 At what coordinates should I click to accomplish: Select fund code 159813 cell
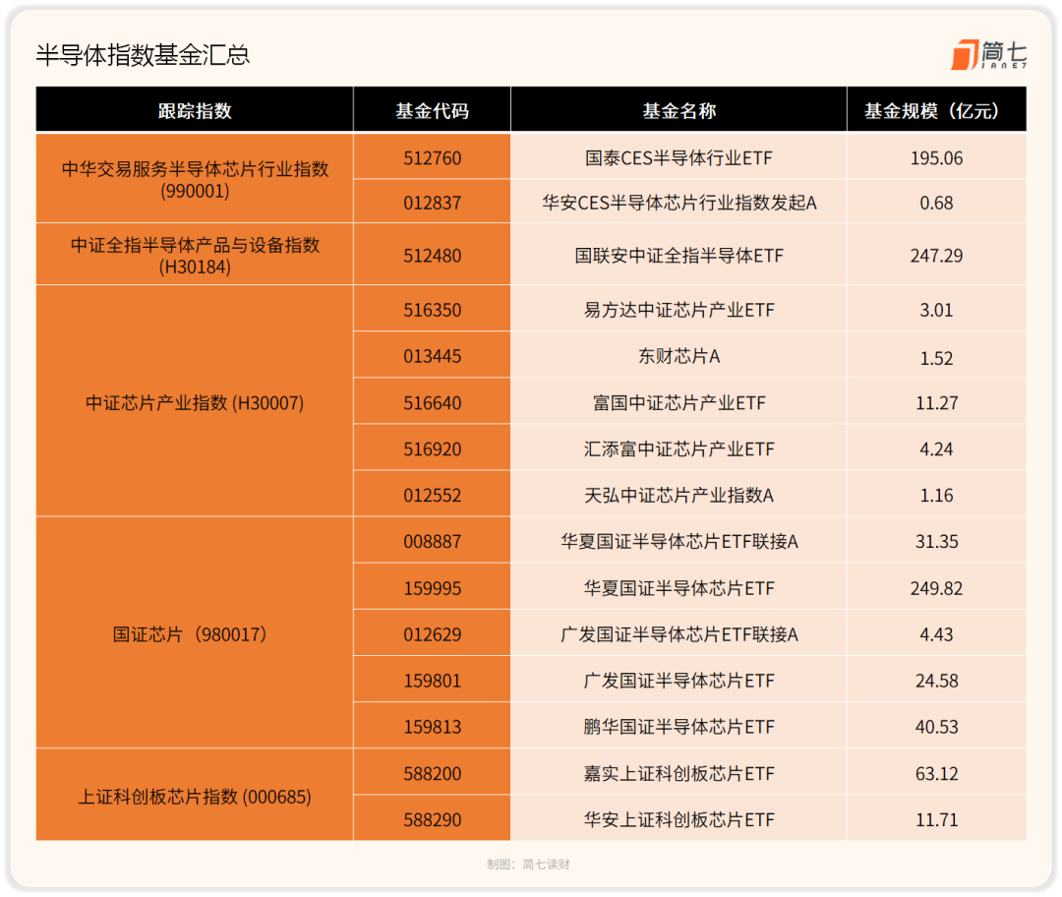(x=432, y=726)
